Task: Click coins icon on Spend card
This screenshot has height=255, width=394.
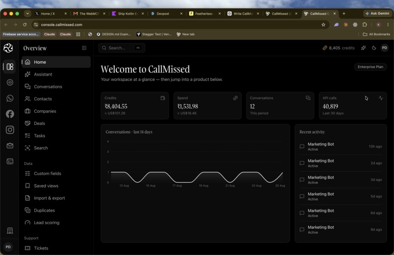Action: (x=235, y=98)
